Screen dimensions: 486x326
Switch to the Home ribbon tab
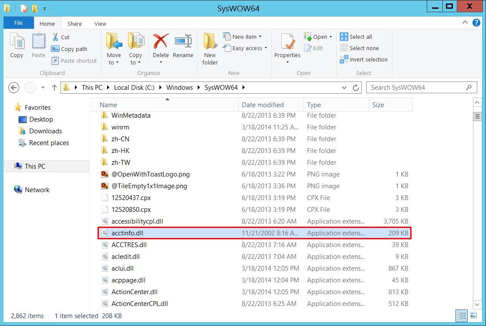(47, 24)
